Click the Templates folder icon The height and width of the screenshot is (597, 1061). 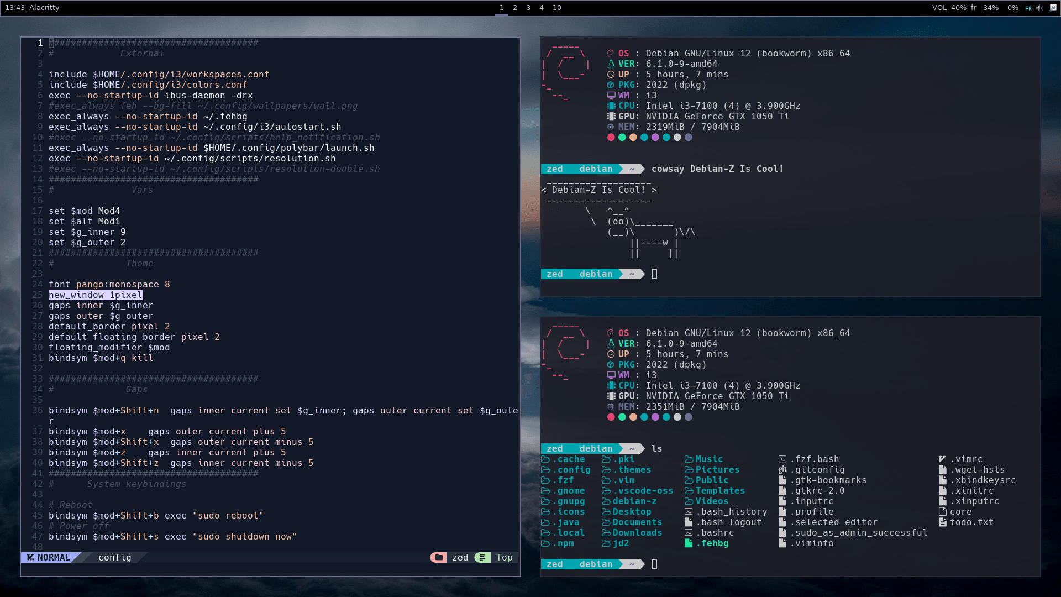690,490
